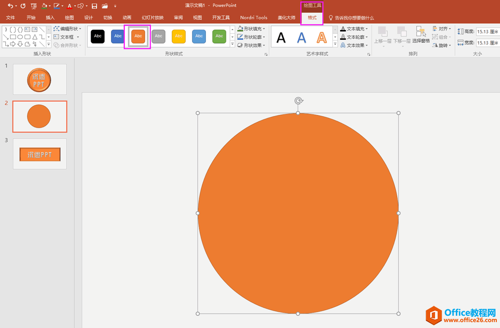This screenshot has width=500, height=328.
Task: Switch to the Insert (插入) tab
Action: pos(50,18)
